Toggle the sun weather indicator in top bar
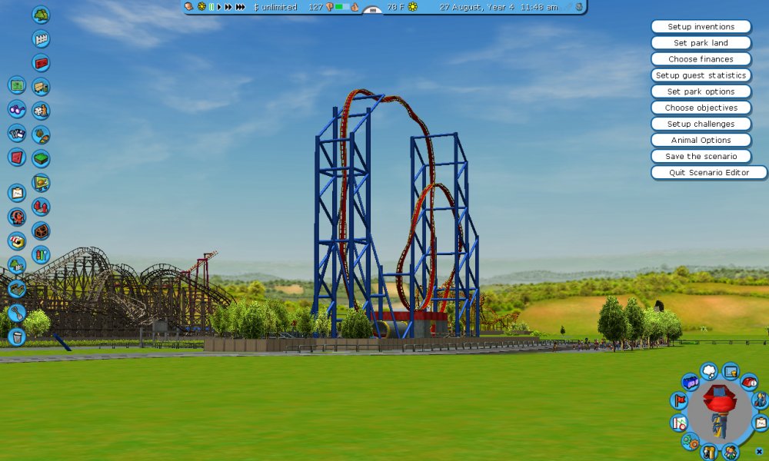This screenshot has width=769, height=461. [x=412, y=7]
